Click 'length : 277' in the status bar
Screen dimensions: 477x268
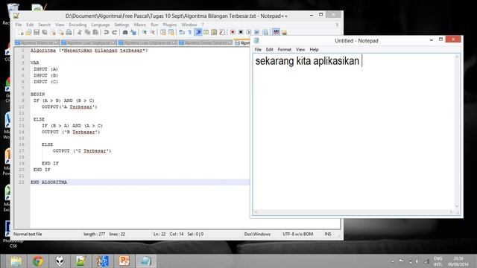click(x=95, y=234)
